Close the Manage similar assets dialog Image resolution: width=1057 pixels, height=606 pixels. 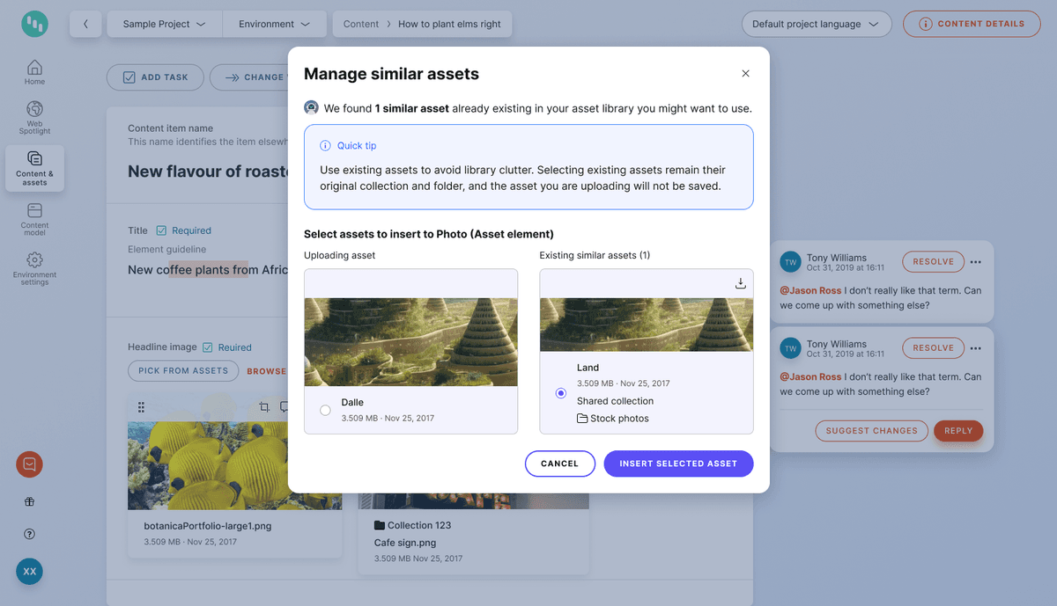click(x=745, y=74)
